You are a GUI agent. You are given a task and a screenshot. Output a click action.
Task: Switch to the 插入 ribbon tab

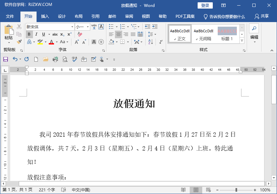45,16
